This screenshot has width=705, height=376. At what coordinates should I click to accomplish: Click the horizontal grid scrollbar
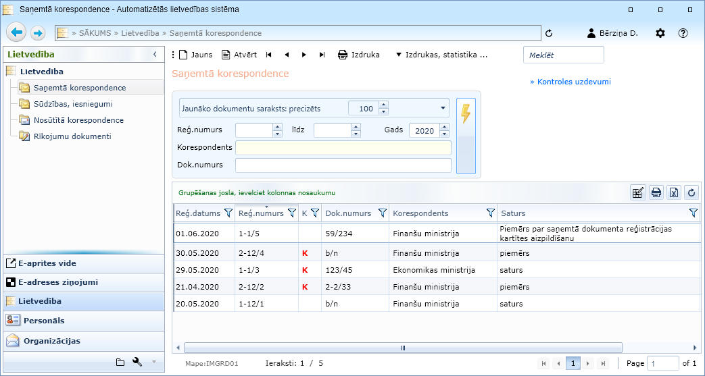pyautogui.click(x=402, y=348)
